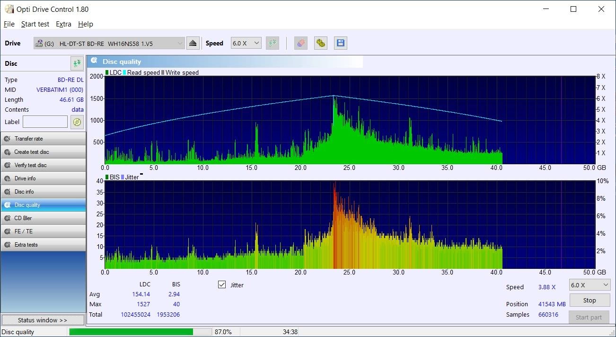Open the options gears icon
The height and width of the screenshot is (337, 616).
click(321, 43)
